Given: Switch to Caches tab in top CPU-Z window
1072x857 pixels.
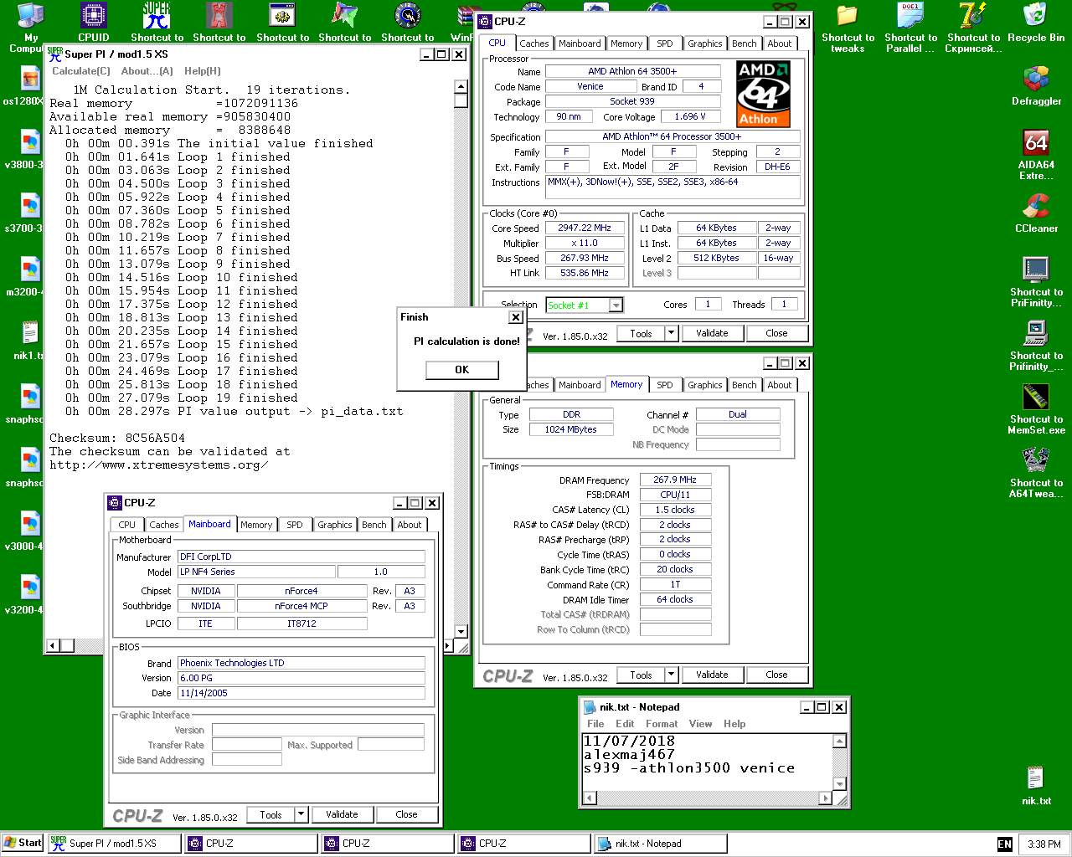Looking at the screenshot, I should tap(533, 44).
